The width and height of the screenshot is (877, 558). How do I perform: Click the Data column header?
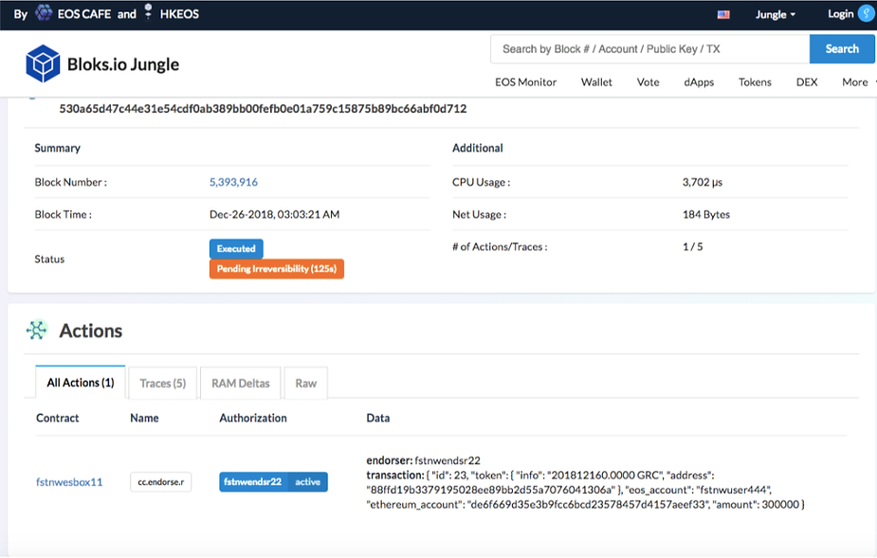tap(378, 418)
